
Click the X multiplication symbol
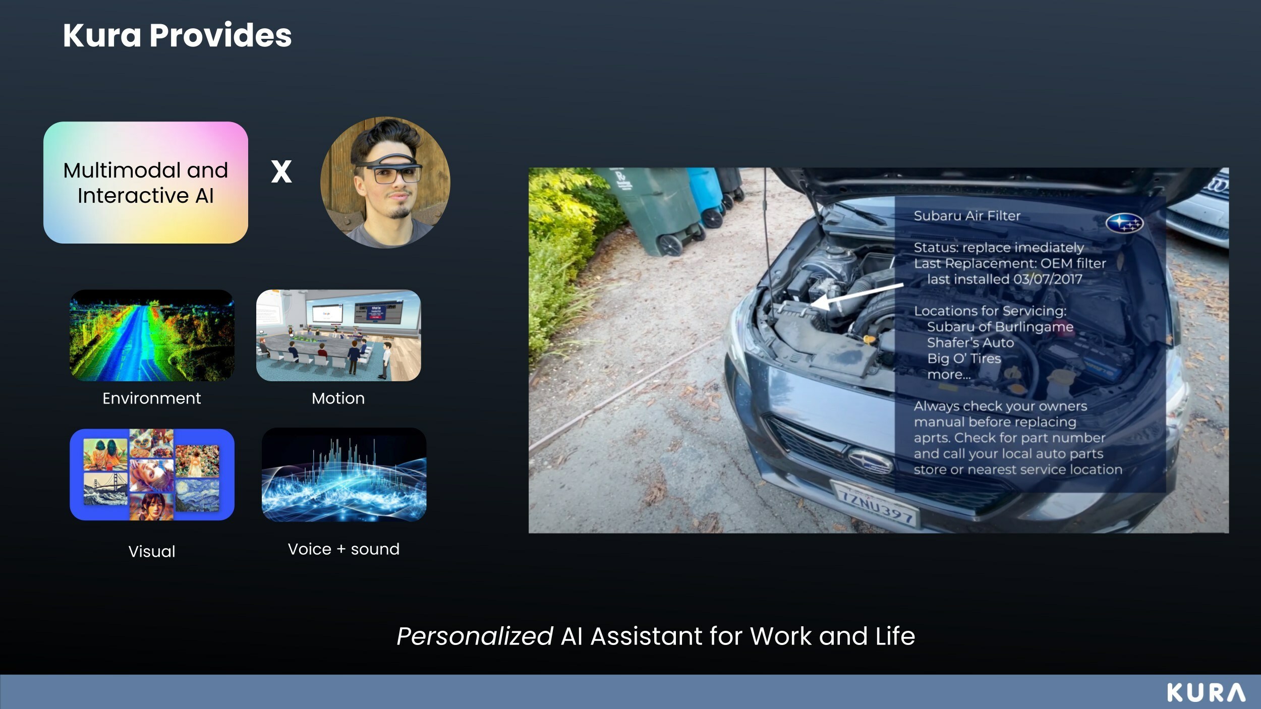coord(281,172)
